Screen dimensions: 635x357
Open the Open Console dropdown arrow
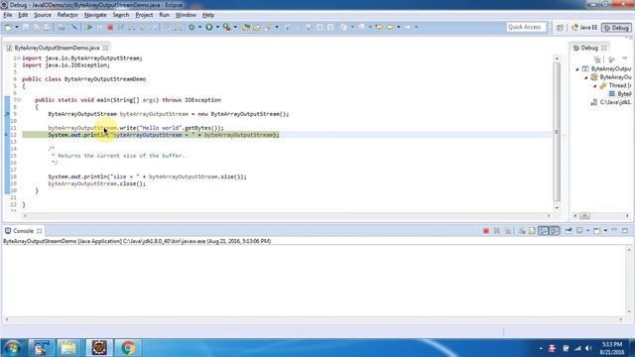tap(605, 231)
